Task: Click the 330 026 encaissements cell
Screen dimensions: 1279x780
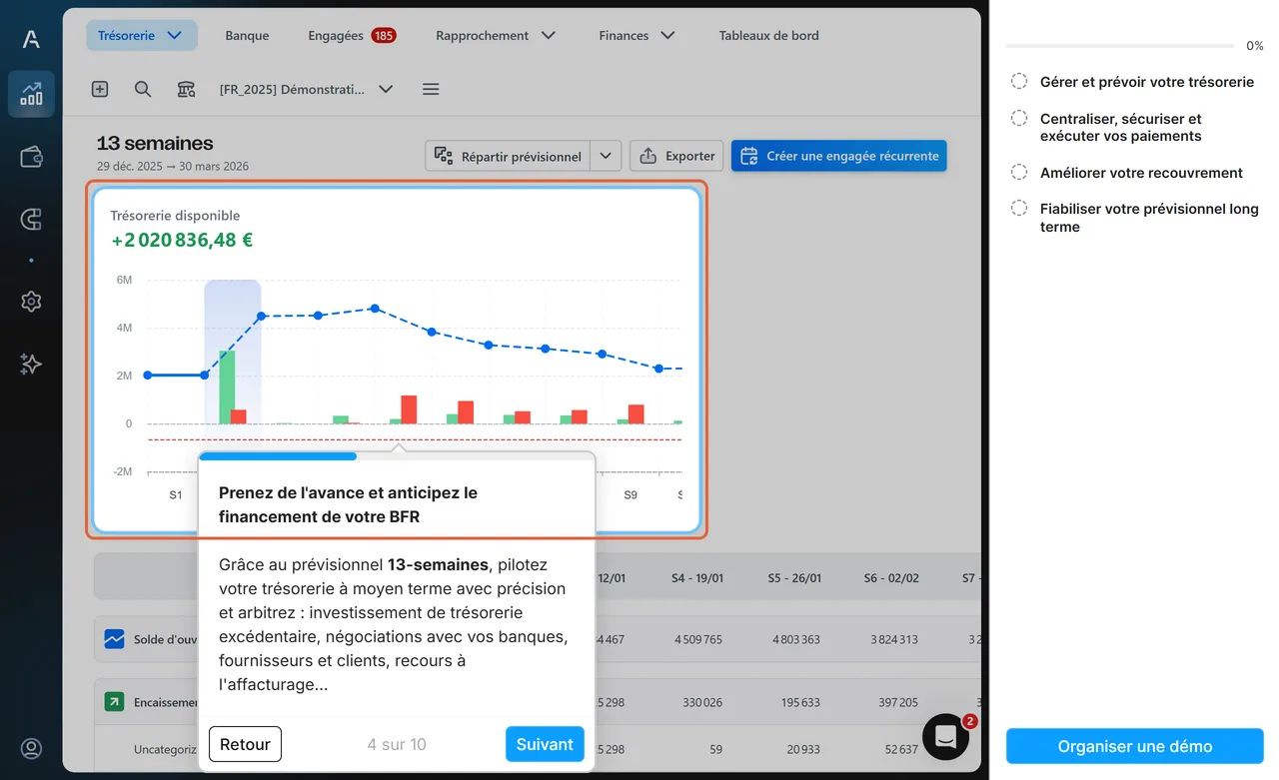Action: [701, 703]
